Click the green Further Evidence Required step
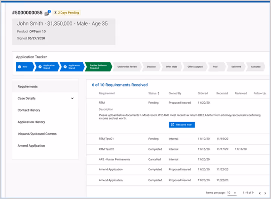The image size is (271, 199). [98, 67]
